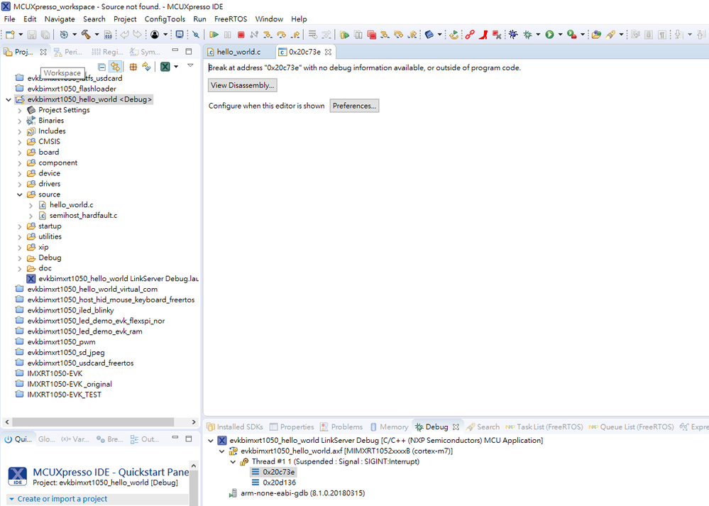Viewport: 709px width, 506px height.
Task: Click the Open Element folder icon
Action: (596, 34)
